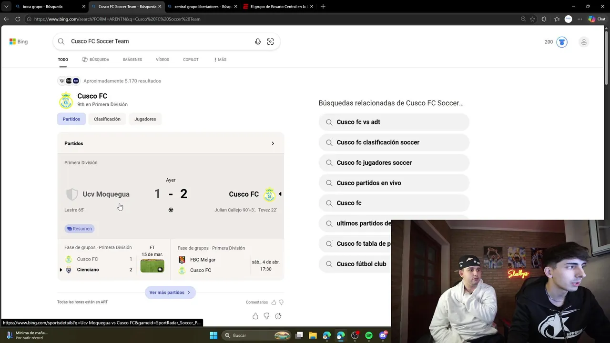This screenshot has height=343, width=610.
Task: Switch to 'El grupo de Rosario Central' tab
Action: click(279, 7)
